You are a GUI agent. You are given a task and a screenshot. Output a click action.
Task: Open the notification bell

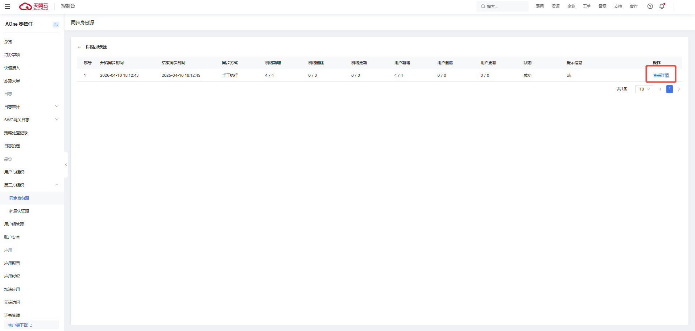click(662, 6)
